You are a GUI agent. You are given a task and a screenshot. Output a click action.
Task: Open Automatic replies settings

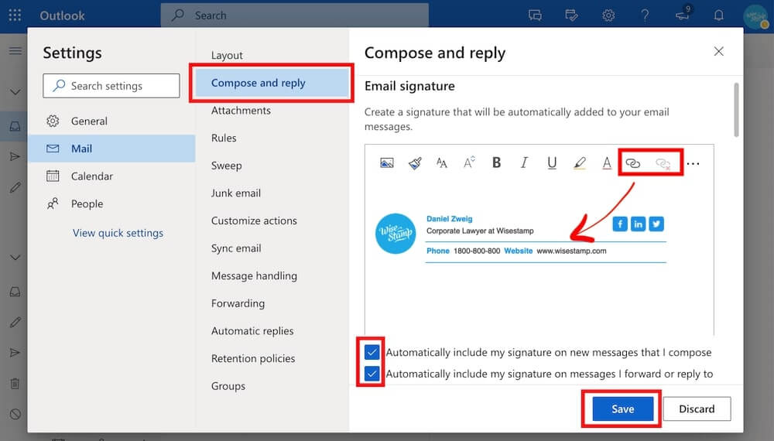(x=252, y=331)
